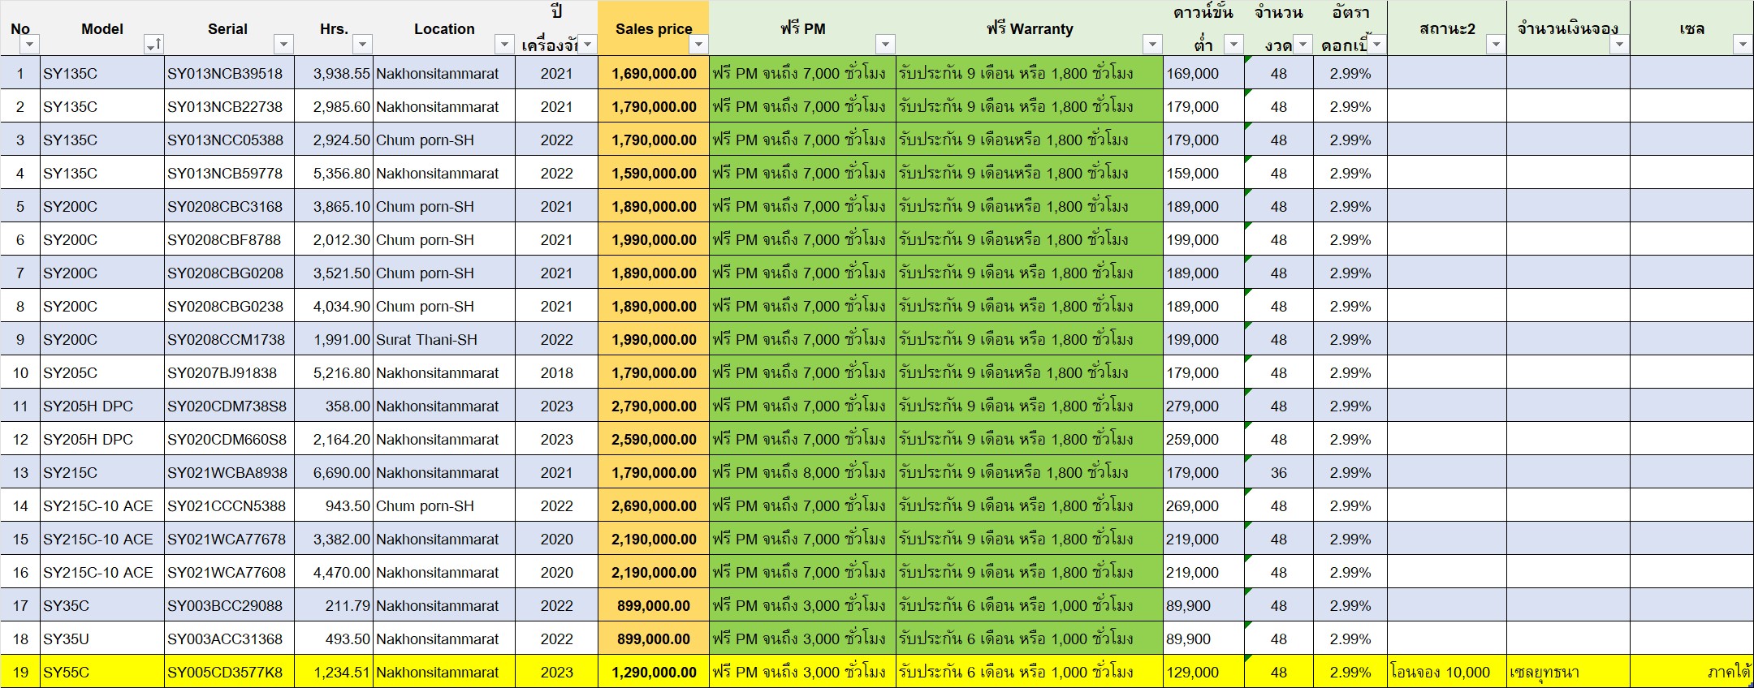Select serial cell SY0208CCM1738
The height and width of the screenshot is (688, 1754).
point(229,339)
